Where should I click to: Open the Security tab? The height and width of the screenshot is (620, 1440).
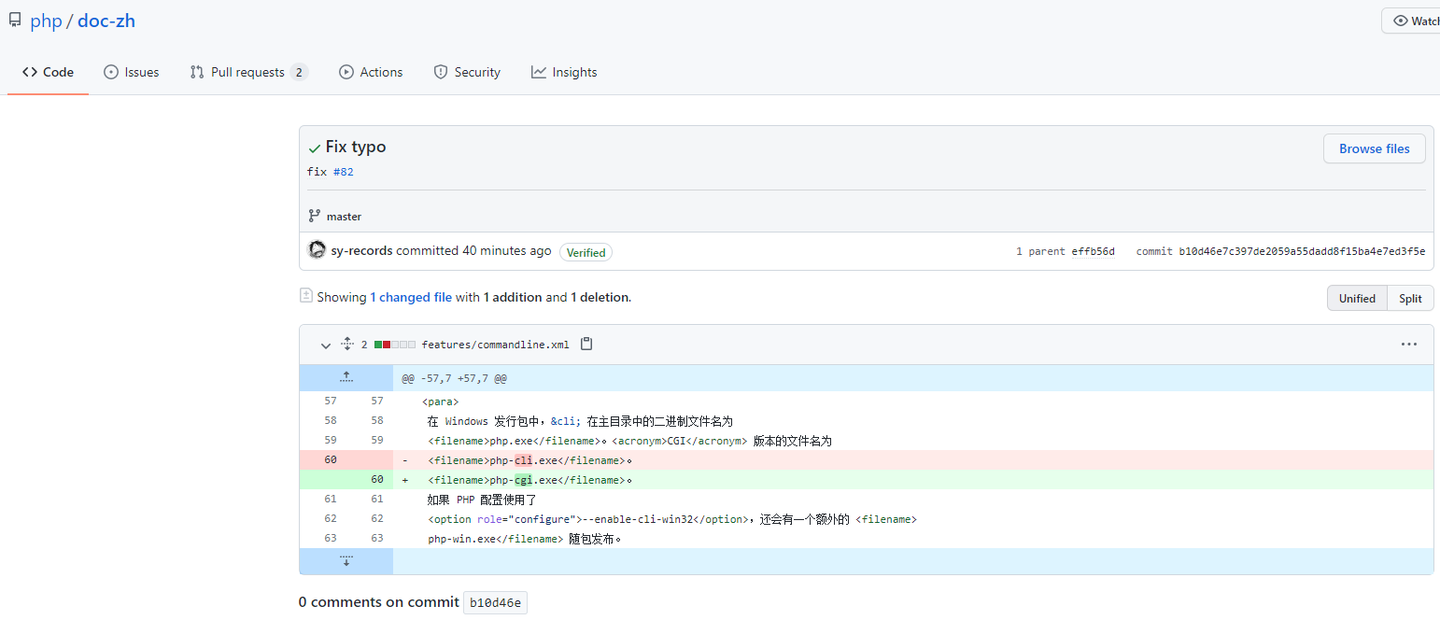click(x=467, y=72)
